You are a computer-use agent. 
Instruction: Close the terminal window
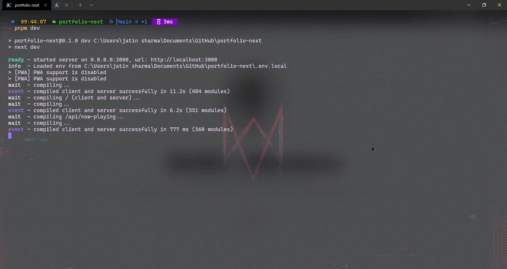tap(499, 5)
